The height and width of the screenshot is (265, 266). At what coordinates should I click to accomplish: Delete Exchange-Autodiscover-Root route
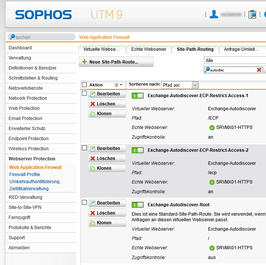[x=107, y=213]
